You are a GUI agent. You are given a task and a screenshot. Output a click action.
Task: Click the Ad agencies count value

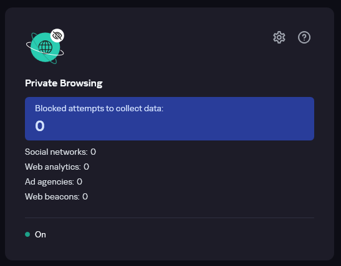point(79,182)
